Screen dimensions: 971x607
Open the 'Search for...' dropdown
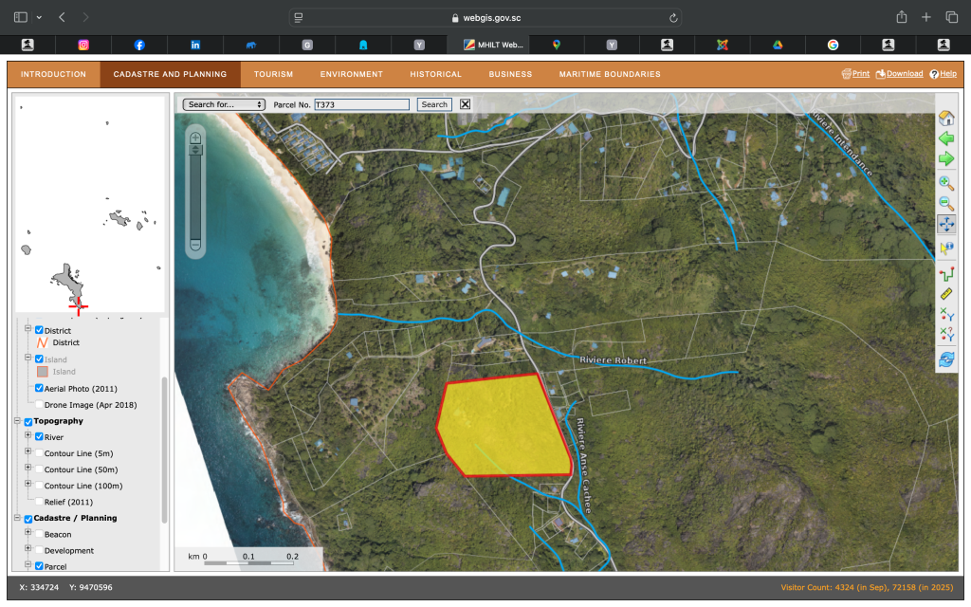tap(224, 104)
